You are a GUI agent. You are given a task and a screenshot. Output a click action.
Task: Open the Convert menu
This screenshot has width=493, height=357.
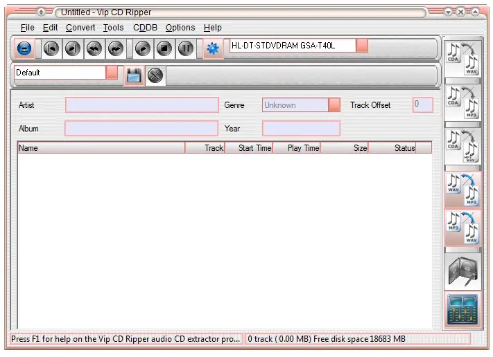tap(80, 28)
